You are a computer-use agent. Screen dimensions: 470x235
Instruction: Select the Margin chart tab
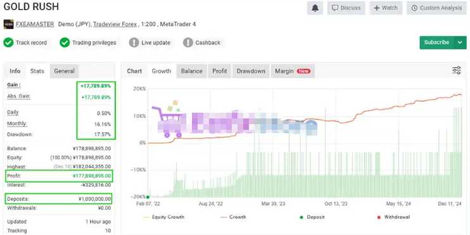(x=293, y=71)
